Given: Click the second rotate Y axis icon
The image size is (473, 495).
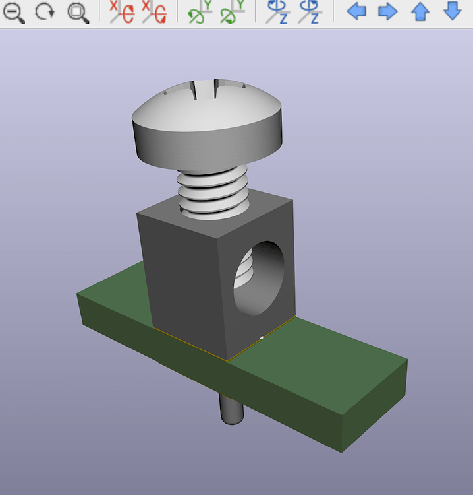Looking at the screenshot, I should click(x=232, y=13).
